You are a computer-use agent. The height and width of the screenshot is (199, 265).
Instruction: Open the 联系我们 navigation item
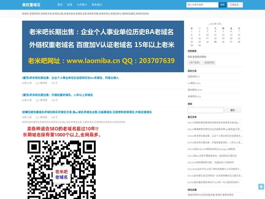coord(97,5)
